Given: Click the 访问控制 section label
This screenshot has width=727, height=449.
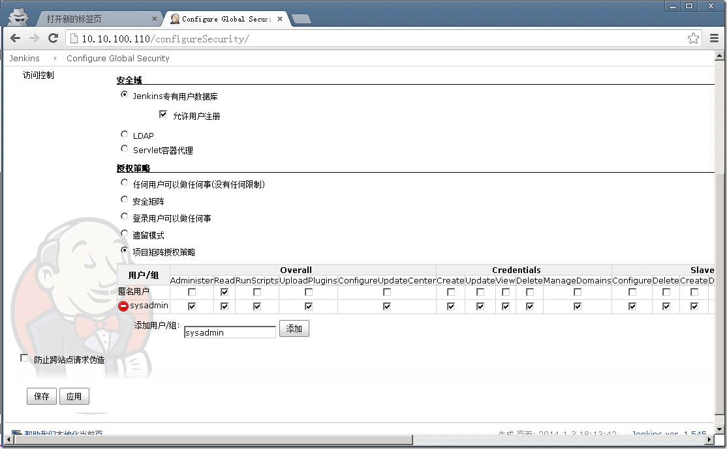Looking at the screenshot, I should coord(38,75).
